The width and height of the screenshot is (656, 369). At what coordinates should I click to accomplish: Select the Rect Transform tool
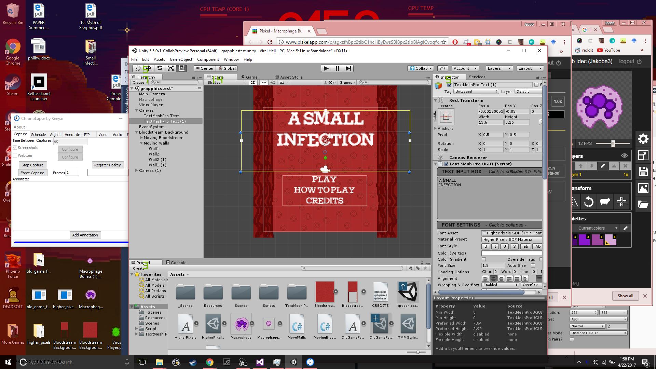[182, 68]
